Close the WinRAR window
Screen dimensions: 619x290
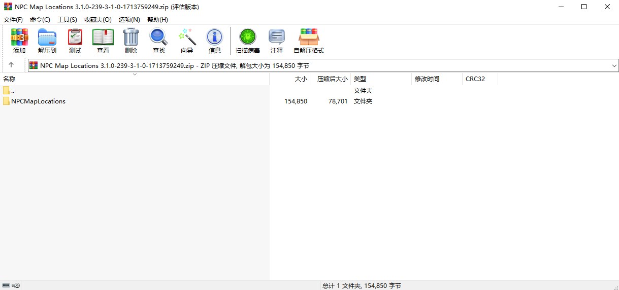click(x=607, y=7)
